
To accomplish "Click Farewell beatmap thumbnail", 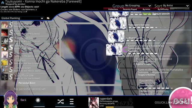I will [x=114, y=49].
